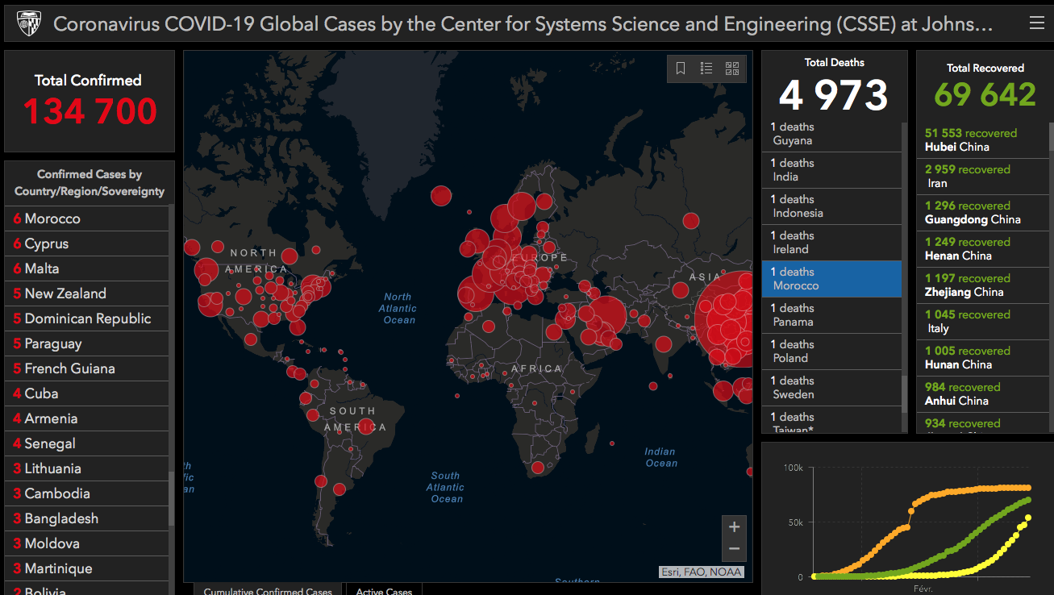Select Sweden in the deaths list
The height and width of the screenshot is (595, 1054).
coord(831,388)
